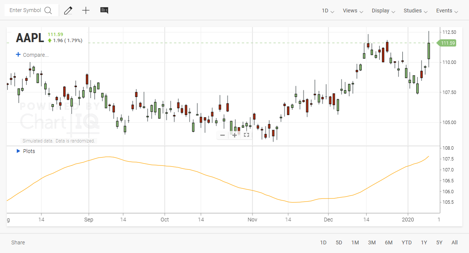
Task: Click the blue Compare plus icon
Action: pos(18,55)
